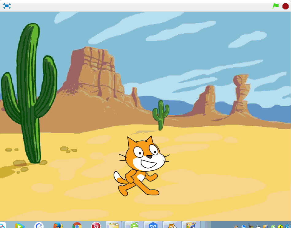291x228 pixels.
Task: Exit full screen stage mode
Action: (x=7, y=6)
